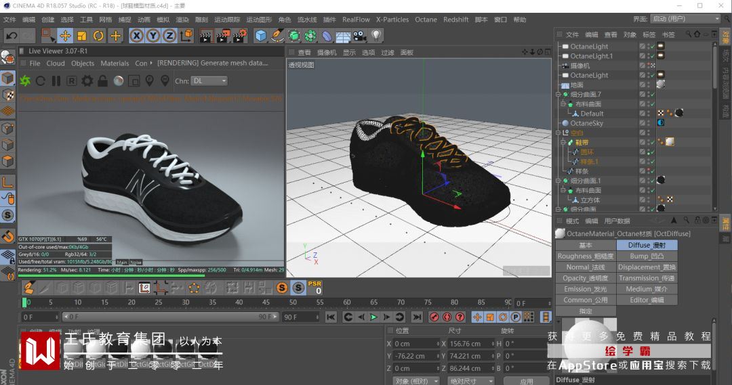The height and width of the screenshot is (385, 732).
Task: Pause the Live Viewer render
Action: coord(56,81)
